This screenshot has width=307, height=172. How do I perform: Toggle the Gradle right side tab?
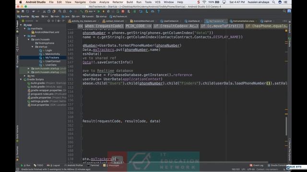290,42
